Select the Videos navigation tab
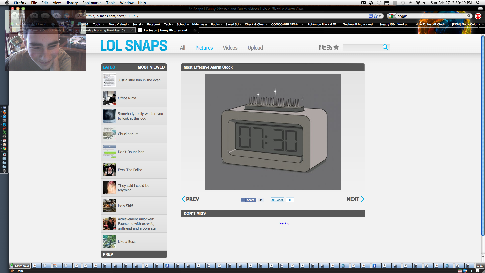The height and width of the screenshot is (273, 485). [x=230, y=48]
